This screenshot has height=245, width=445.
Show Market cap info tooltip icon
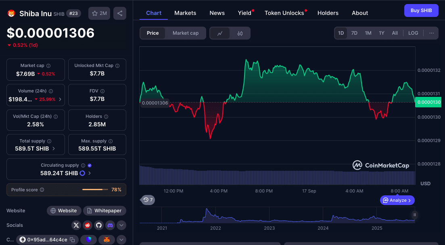point(48,65)
